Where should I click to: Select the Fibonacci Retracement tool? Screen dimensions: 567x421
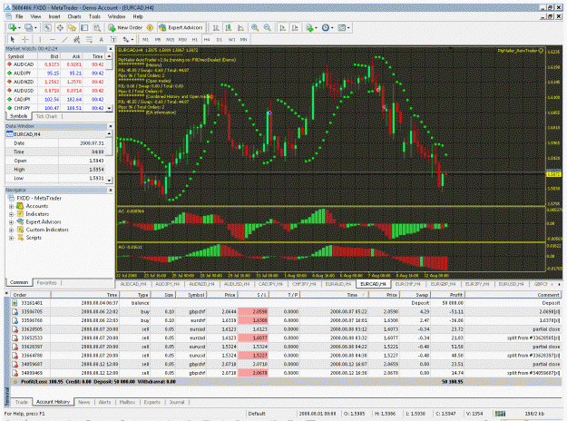point(89,39)
